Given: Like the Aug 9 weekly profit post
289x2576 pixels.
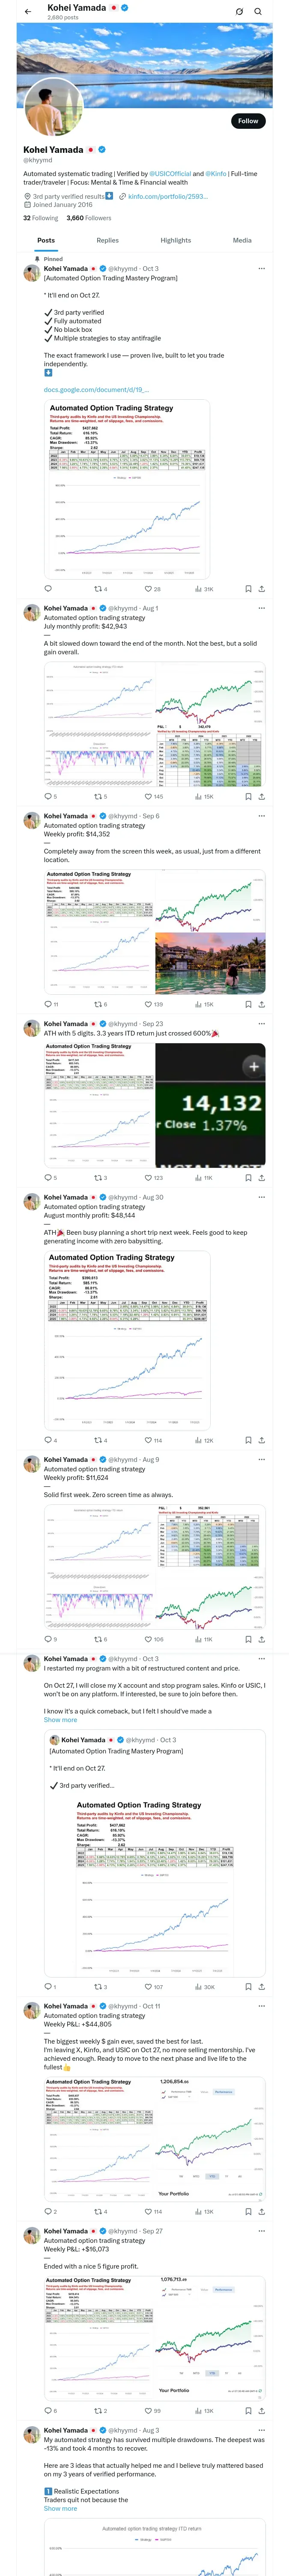Looking at the screenshot, I should 147,1639.
